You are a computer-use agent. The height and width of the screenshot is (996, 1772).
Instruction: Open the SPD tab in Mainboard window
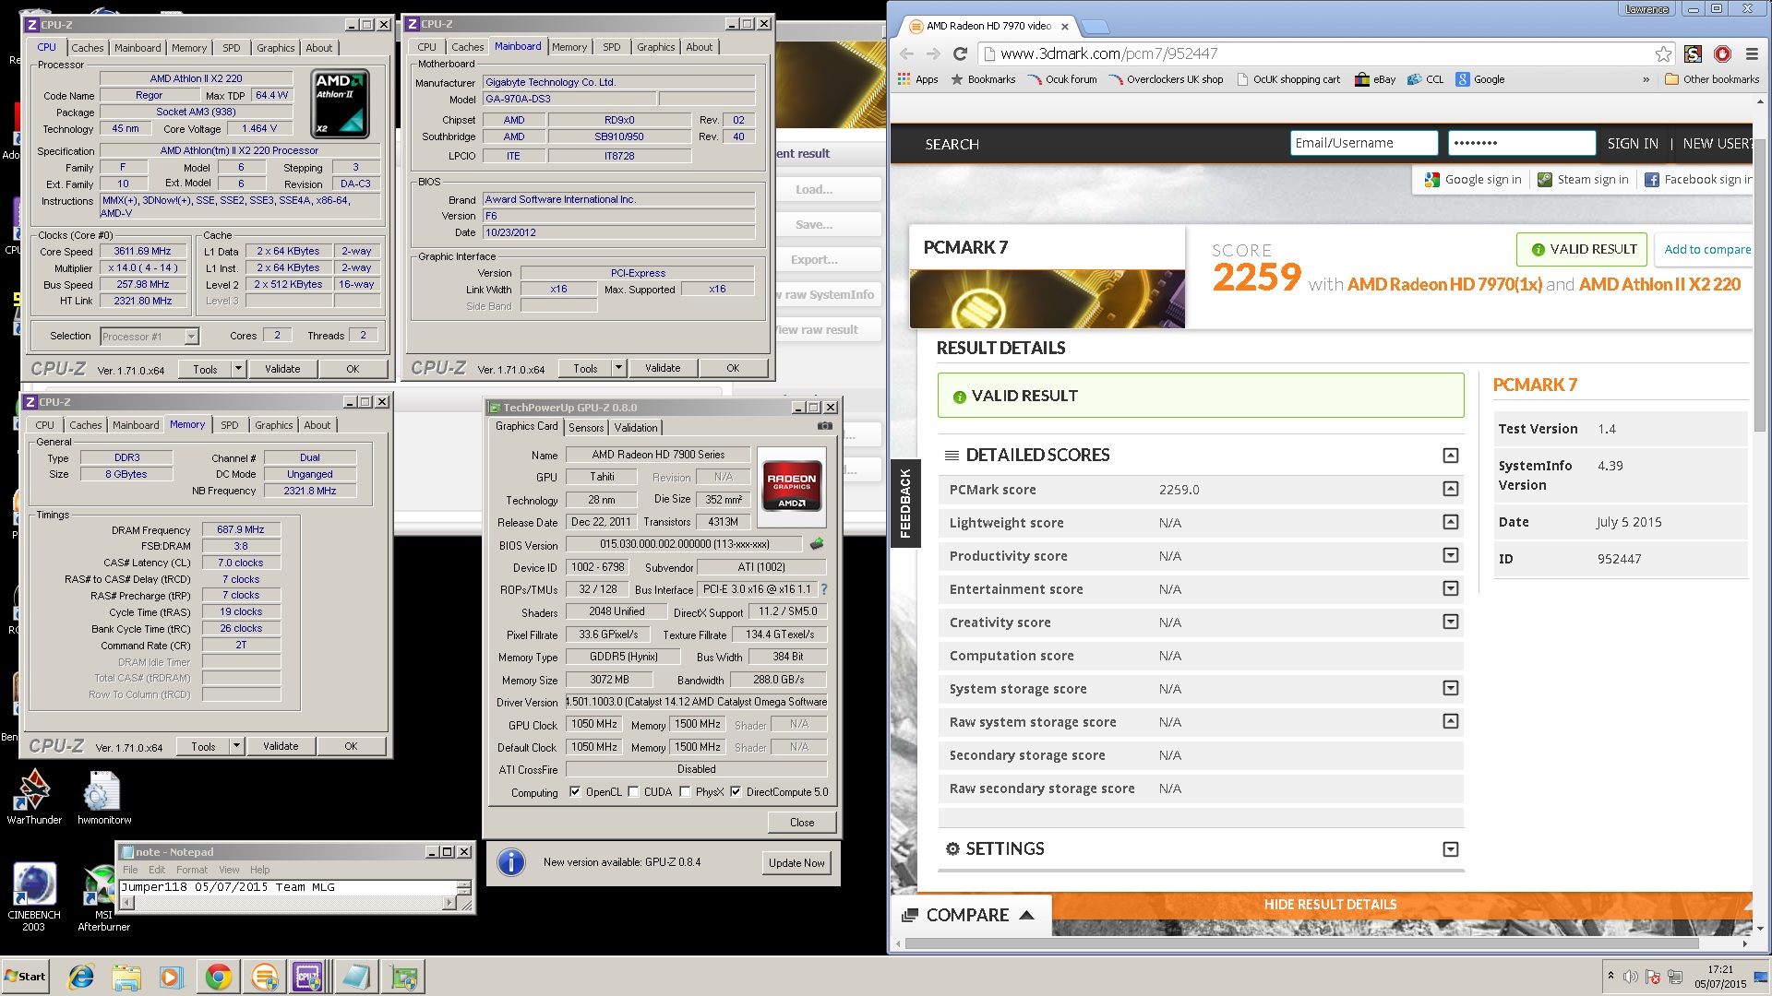click(611, 47)
